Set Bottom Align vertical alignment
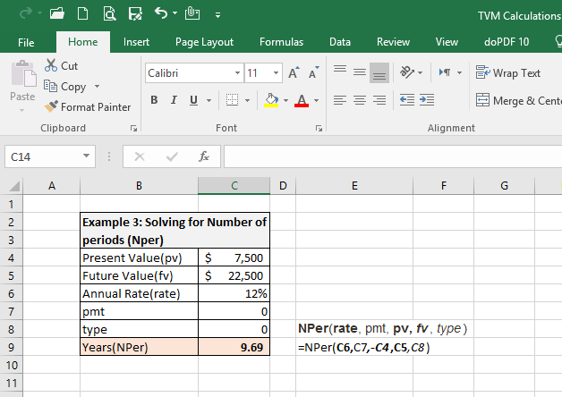Viewport: 562px width, 397px height. point(379,72)
